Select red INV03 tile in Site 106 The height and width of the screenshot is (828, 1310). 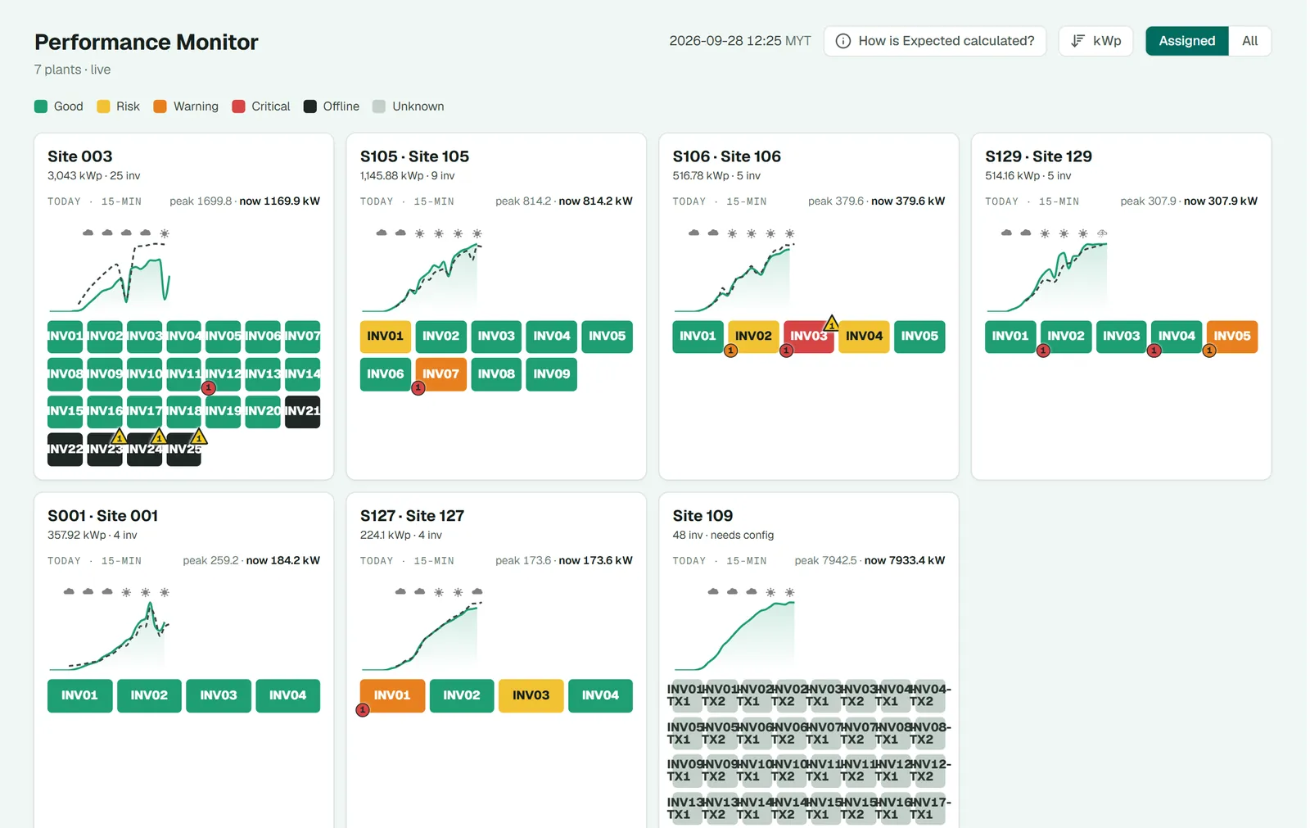809,337
